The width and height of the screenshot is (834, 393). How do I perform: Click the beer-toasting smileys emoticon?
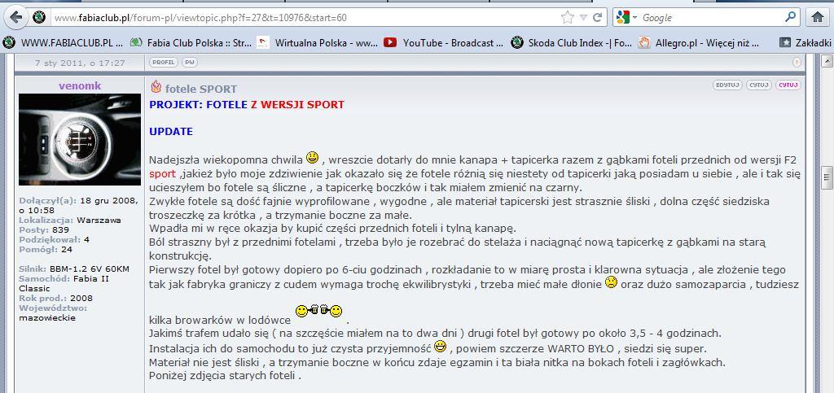click(318, 312)
